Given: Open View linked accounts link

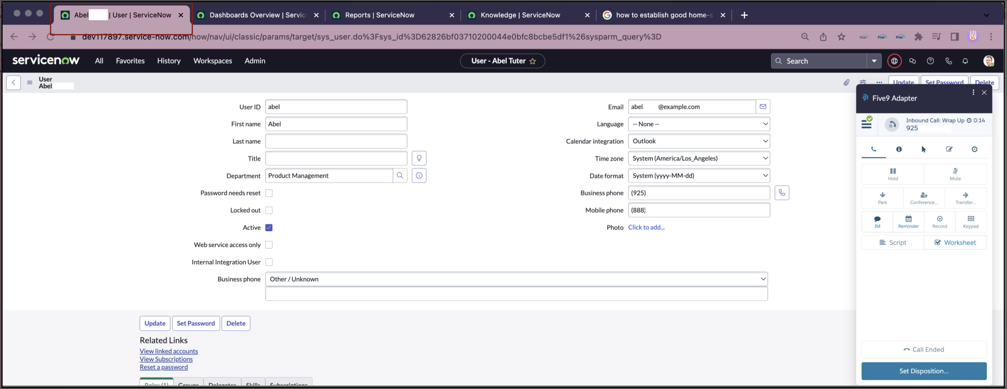Looking at the screenshot, I should (x=169, y=351).
